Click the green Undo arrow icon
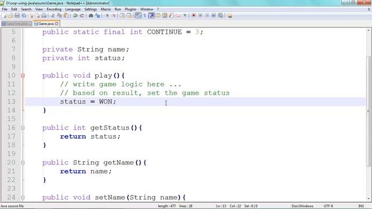 pyautogui.click(x=75, y=16)
